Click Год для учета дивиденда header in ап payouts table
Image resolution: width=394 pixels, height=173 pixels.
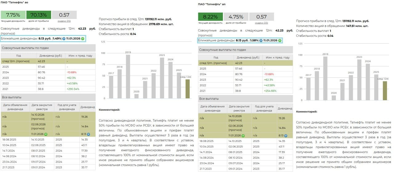(x=264, y=108)
